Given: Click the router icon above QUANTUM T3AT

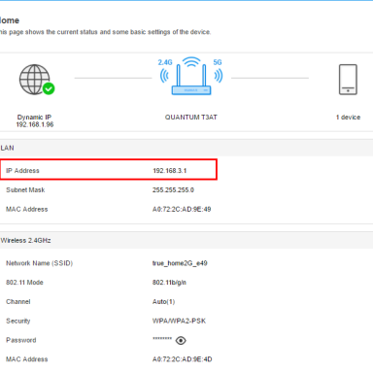Looking at the screenshot, I should tap(191, 77).
